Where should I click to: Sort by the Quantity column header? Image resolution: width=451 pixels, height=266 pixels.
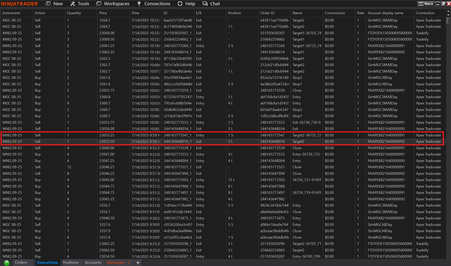pos(81,13)
